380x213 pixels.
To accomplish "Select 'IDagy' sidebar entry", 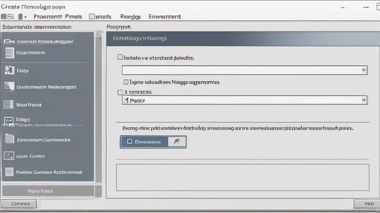I will point(23,71).
